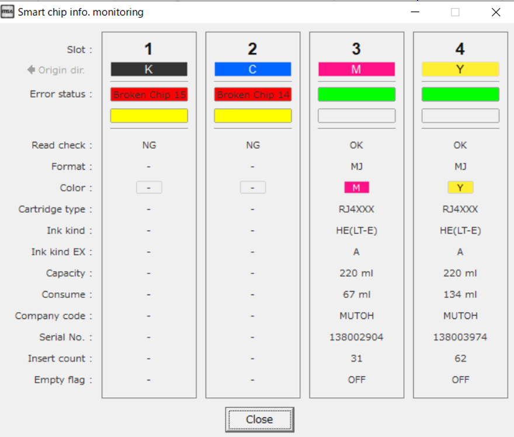Screen dimensions: 514x437
Task: Click the empty indicator box in slot 3
Action: pyautogui.click(x=356, y=116)
